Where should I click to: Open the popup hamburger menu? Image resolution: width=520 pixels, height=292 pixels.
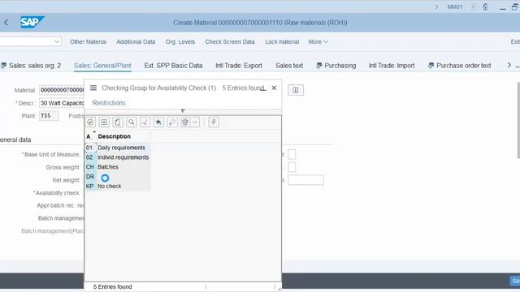point(93,88)
